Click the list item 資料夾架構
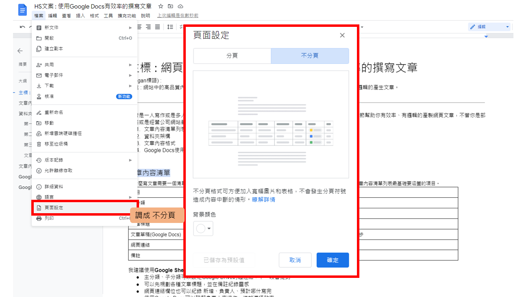Image resolution: width=524 pixels, height=297 pixels. [157, 136]
